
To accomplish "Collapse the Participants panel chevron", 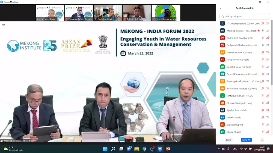I will [x=220, y=8].
